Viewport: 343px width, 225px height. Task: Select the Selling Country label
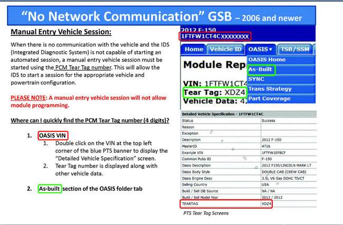click(195, 184)
